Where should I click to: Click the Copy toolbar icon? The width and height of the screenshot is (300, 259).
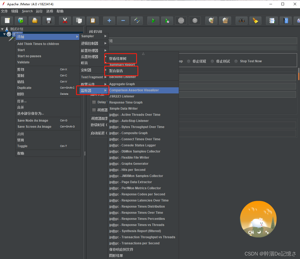pyautogui.click(x=79, y=20)
